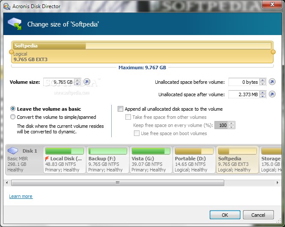Open the Learn more link
Screen dimensions: 285x227
21,196
